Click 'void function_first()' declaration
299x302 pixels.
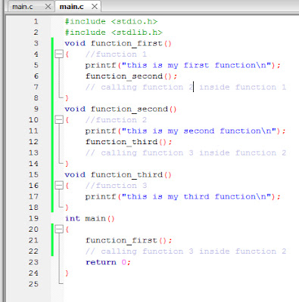click(x=118, y=43)
